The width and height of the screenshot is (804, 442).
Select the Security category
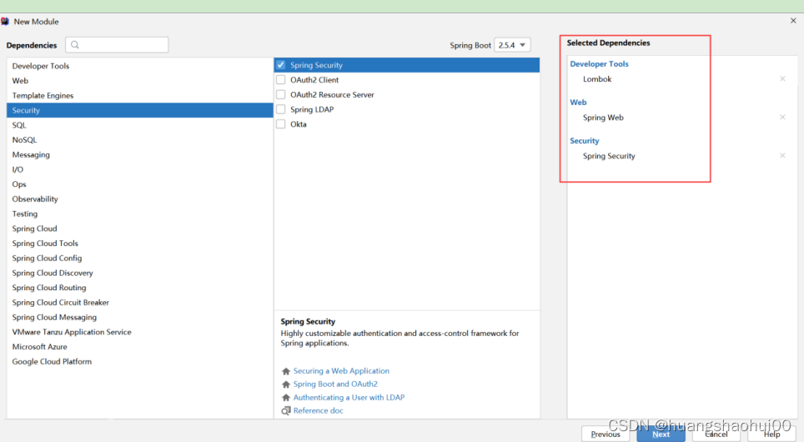(x=139, y=110)
